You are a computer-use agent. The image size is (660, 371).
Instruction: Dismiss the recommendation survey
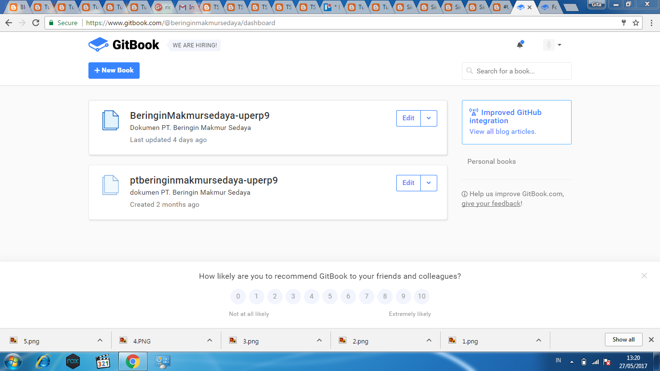point(644,275)
